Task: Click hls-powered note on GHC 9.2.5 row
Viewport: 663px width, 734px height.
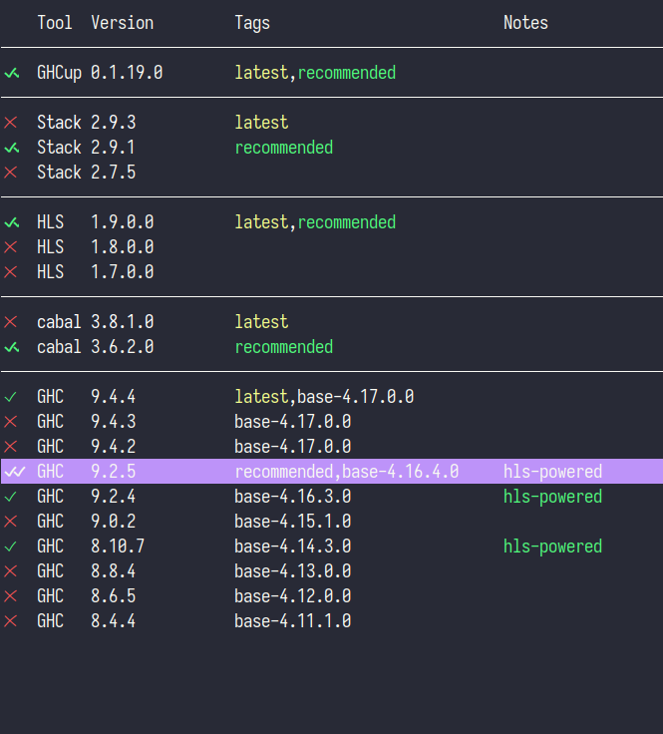Action: (552, 472)
